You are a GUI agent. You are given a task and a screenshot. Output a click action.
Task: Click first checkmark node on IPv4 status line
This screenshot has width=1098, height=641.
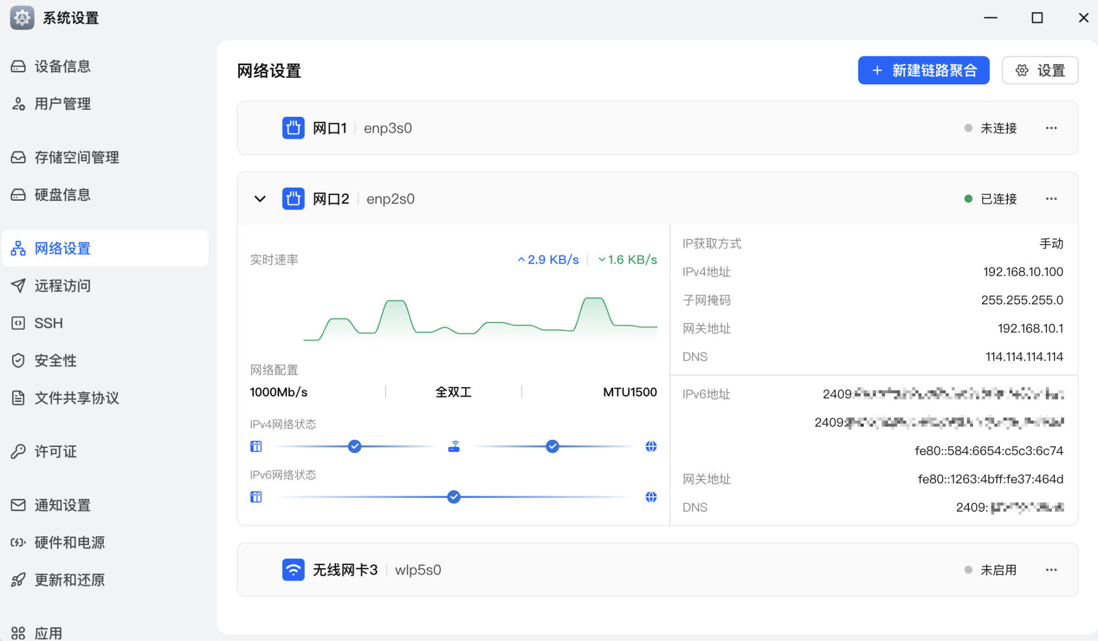tap(355, 446)
